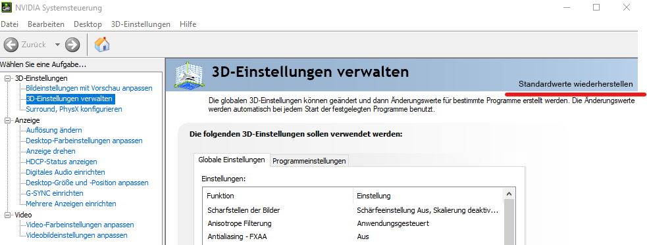Screen dimensions: 647x245
Task: Open Mehrere Anzeigen einrichten
Action: tap(71, 204)
